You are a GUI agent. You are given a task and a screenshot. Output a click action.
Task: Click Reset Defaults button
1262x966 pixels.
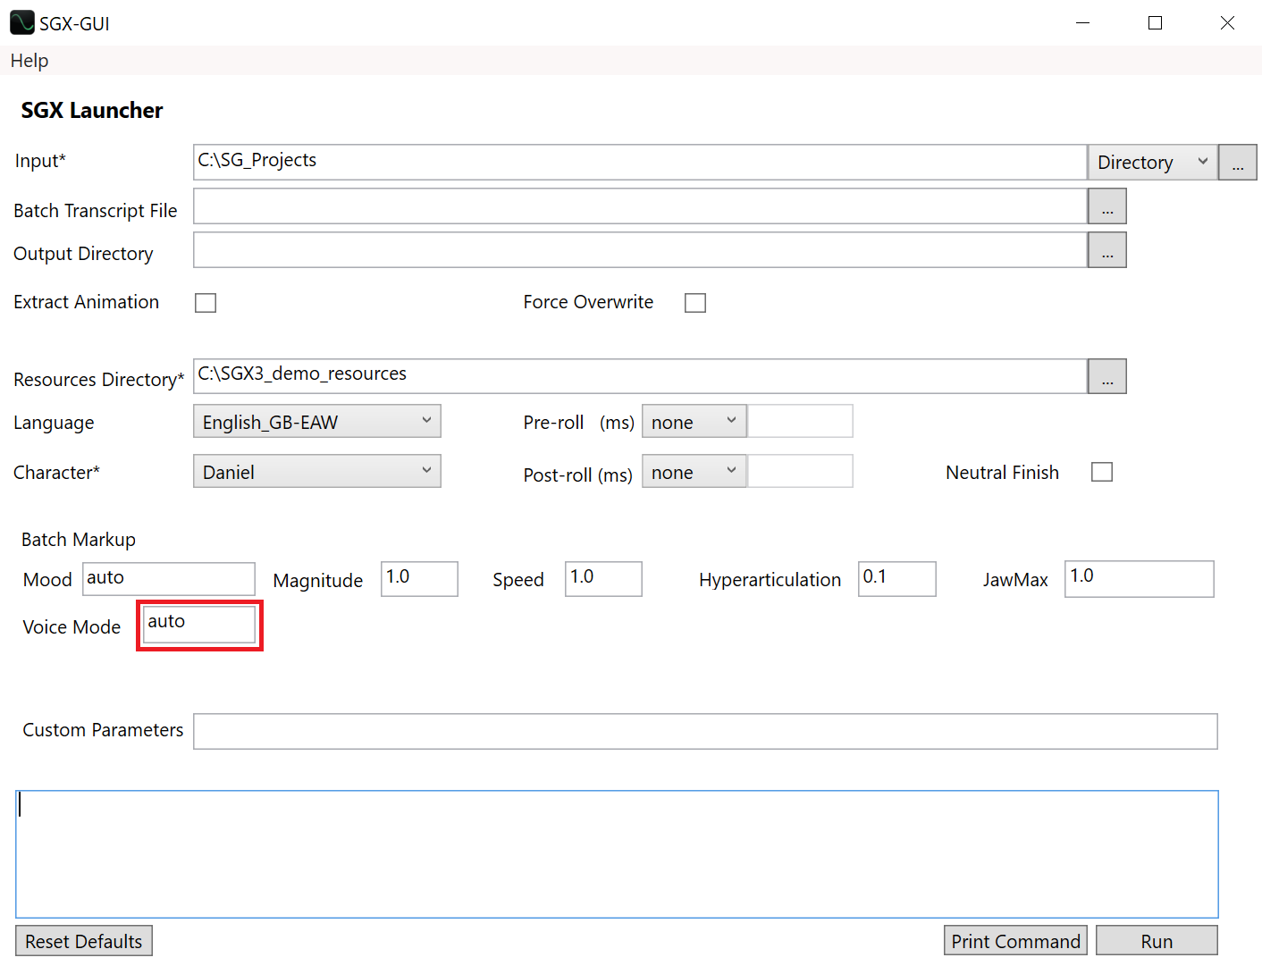pyautogui.click(x=84, y=940)
